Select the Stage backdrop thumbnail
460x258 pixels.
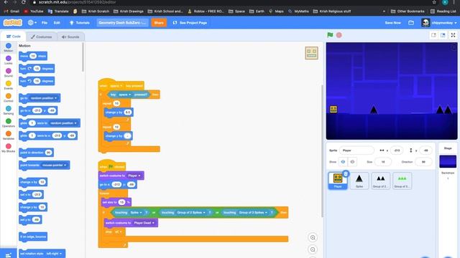pyautogui.click(x=448, y=161)
